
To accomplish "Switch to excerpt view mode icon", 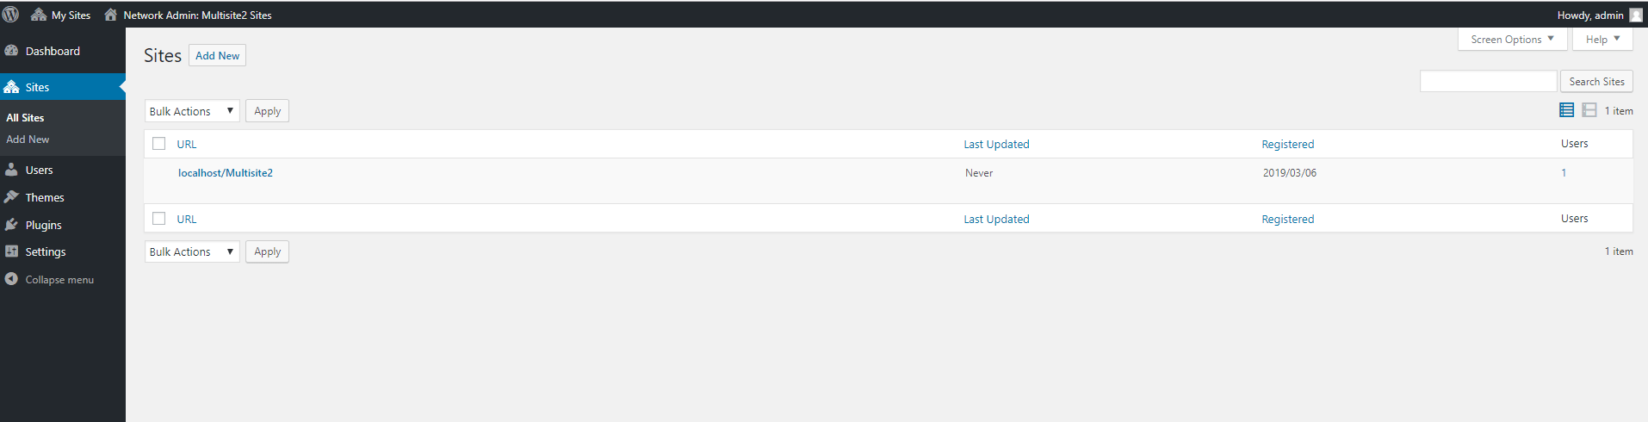I will click(1589, 110).
